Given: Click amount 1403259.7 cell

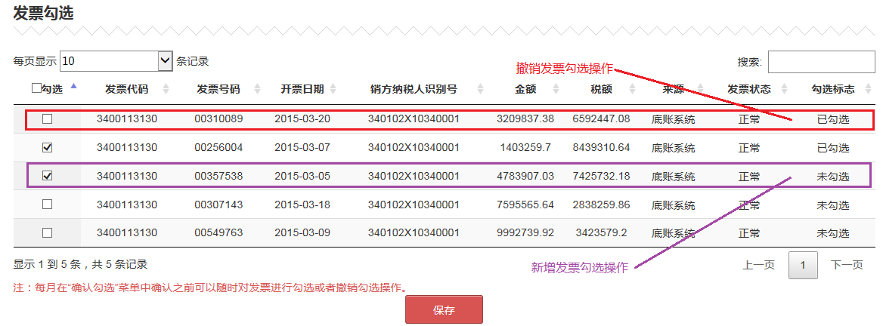Looking at the screenshot, I should tap(525, 148).
